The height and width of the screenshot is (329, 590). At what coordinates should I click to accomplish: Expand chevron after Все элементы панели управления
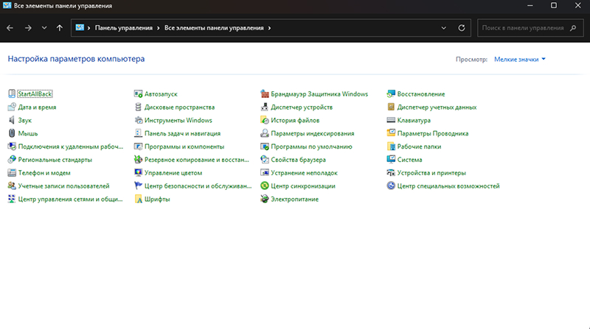pyautogui.click(x=269, y=28)
